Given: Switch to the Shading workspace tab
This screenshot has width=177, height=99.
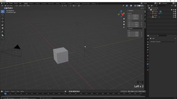Looking at the screenshot, I should pyautogui.click(x=58, y=4).
